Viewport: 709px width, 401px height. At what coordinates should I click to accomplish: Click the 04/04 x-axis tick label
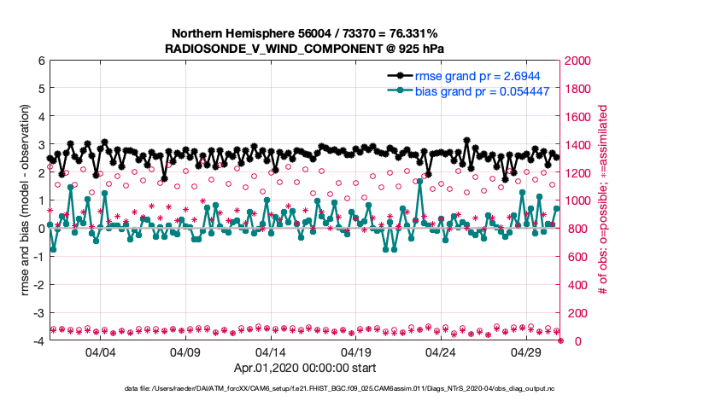pyautogui.click(x=101, y=352)
